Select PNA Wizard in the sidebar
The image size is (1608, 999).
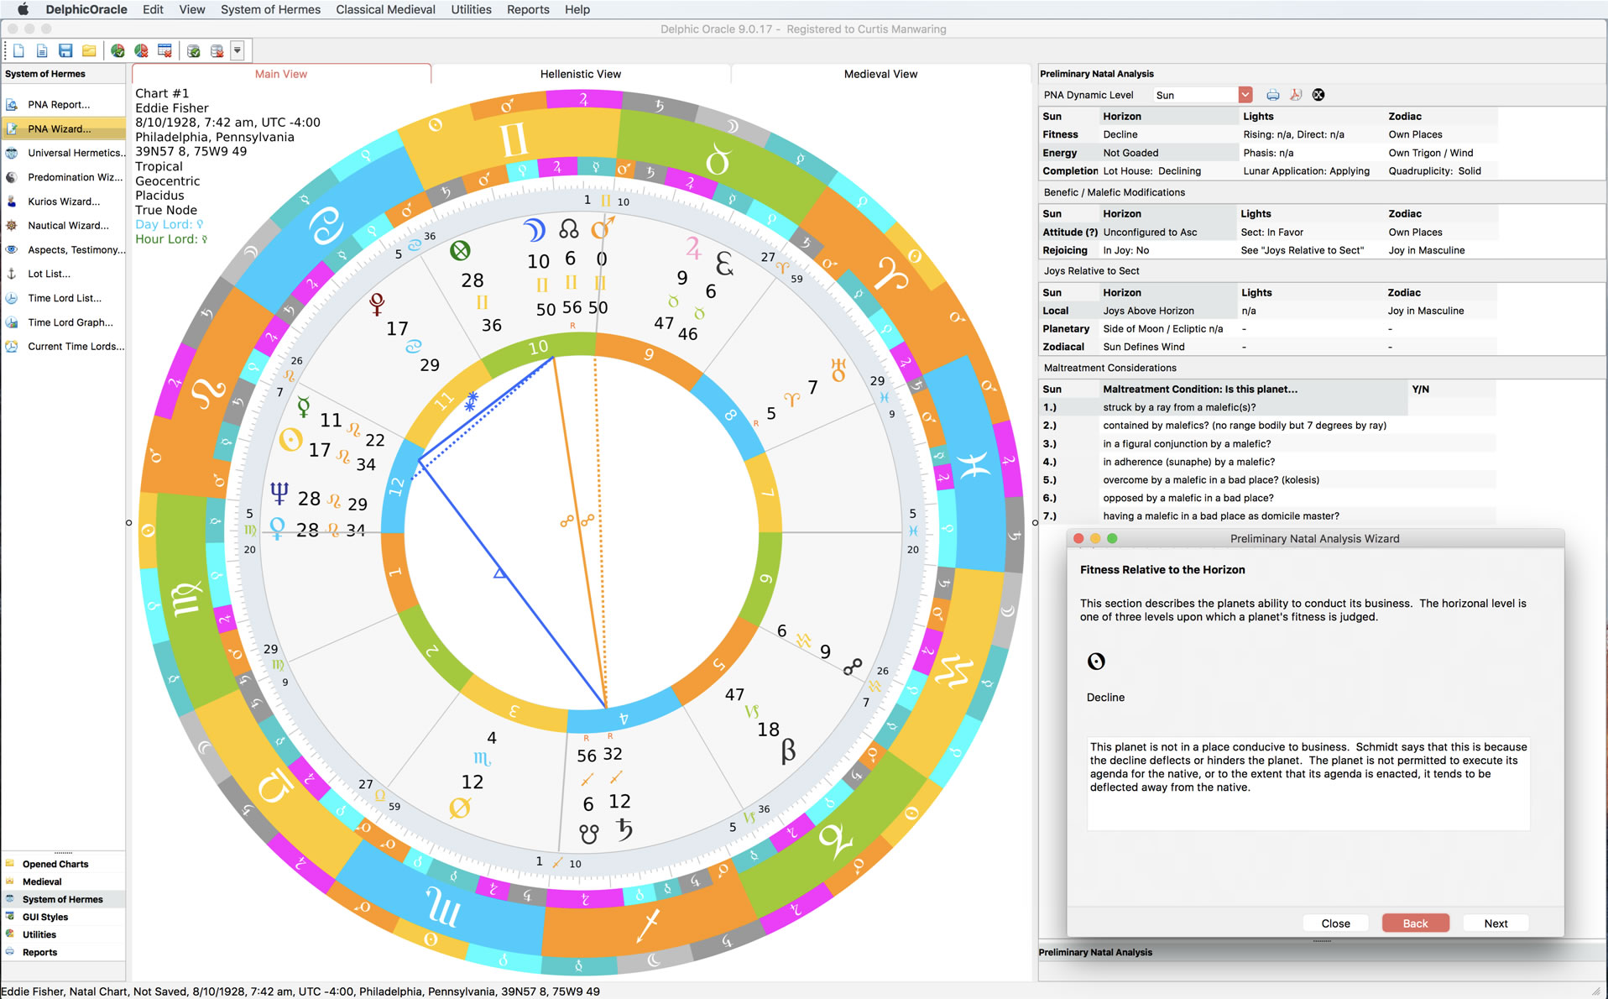click(x=64, y=129)
